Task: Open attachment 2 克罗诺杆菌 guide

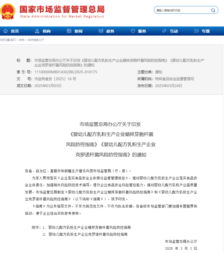Action: click(x=88, y=234)
